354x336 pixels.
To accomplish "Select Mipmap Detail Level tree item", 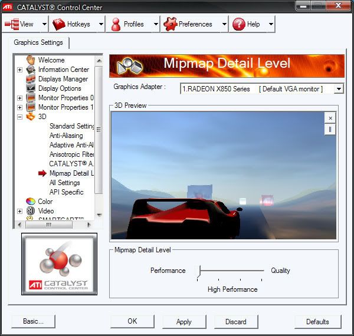I will (71, 173).
